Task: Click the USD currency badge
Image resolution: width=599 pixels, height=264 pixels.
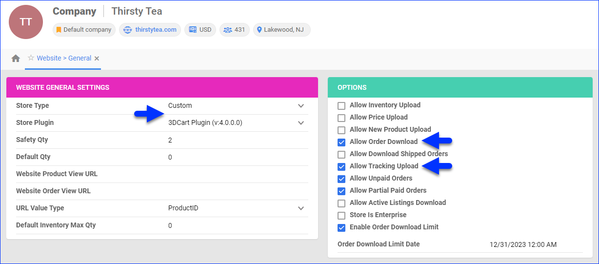Action: pyautogui.click(x=200, y=30)
